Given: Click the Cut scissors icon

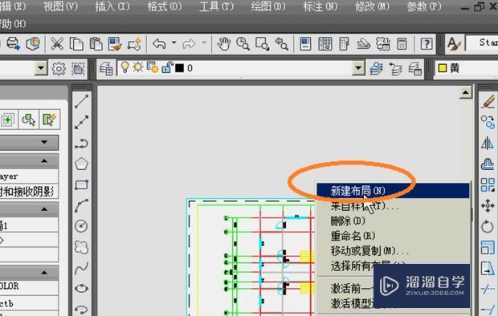Looking at the screenshot, I should [x=57, y=44].
